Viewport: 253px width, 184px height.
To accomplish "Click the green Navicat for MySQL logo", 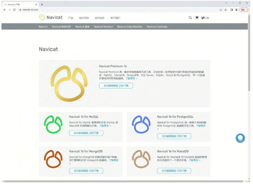I will 53,125.
